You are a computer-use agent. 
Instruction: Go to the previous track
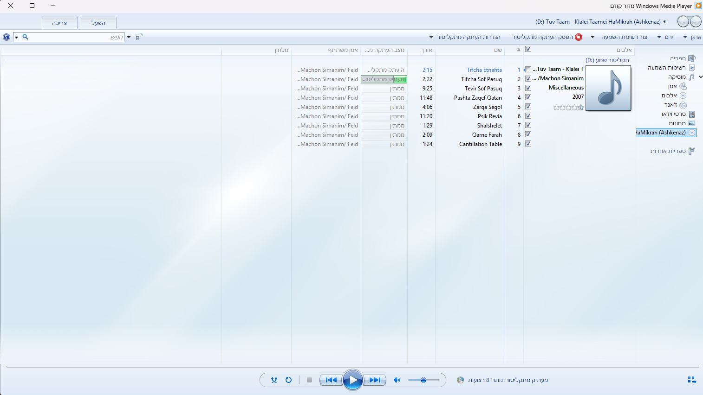tap(331, 380)
